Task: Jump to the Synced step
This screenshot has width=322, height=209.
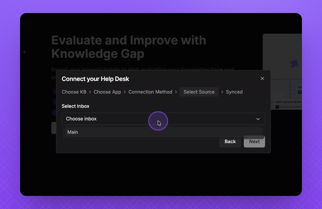Action: click(x=234, y=92)
